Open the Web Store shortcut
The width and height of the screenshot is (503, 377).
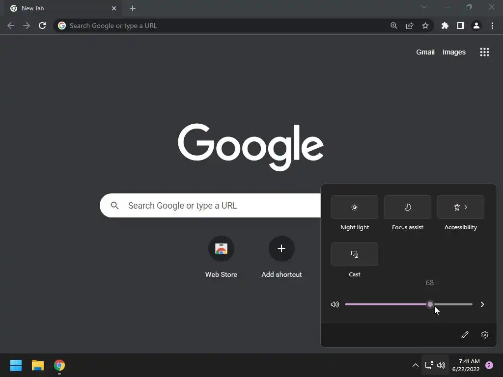(221, 257)
